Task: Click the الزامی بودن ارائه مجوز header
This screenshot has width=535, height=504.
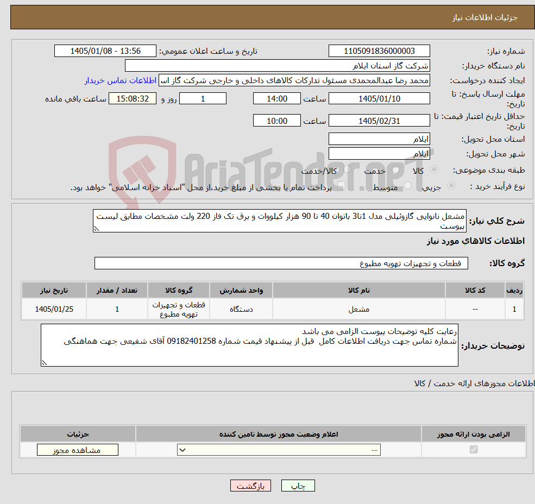Action: [474, 434]
